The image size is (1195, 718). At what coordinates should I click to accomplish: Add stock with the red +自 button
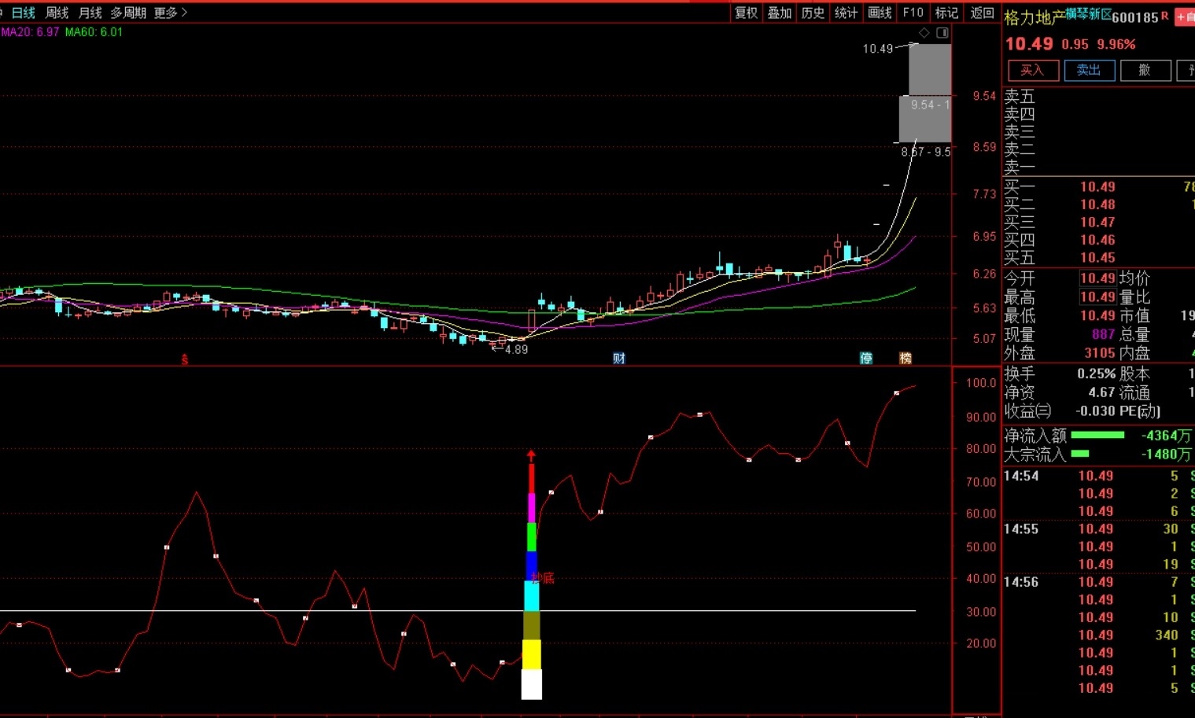1185,17
